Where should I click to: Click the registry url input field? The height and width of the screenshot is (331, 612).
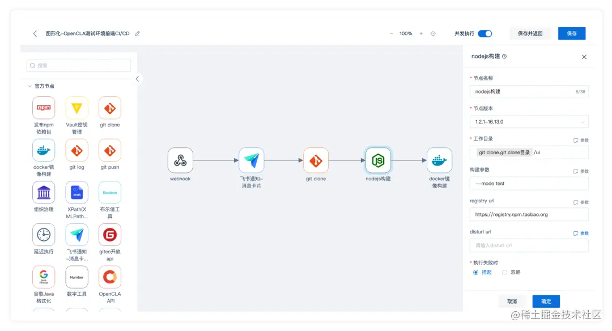pyautogui.click(x=529, y=214)
